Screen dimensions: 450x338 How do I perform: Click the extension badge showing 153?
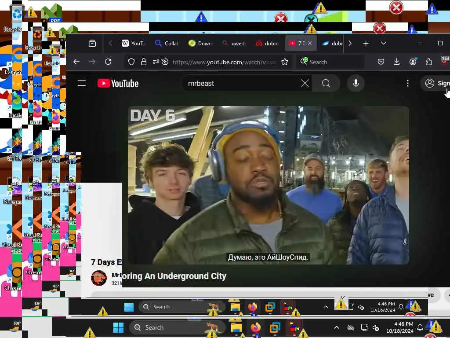445,61
